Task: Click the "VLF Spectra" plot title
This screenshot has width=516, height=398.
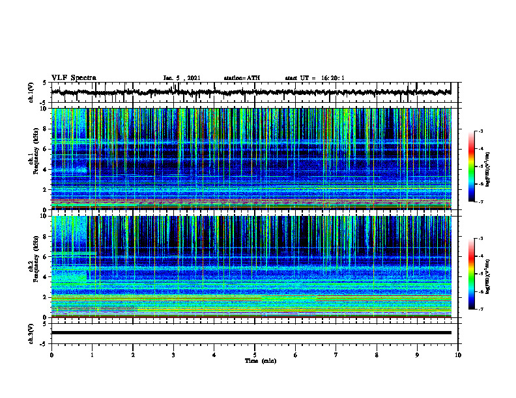Action: pos(74,78)
